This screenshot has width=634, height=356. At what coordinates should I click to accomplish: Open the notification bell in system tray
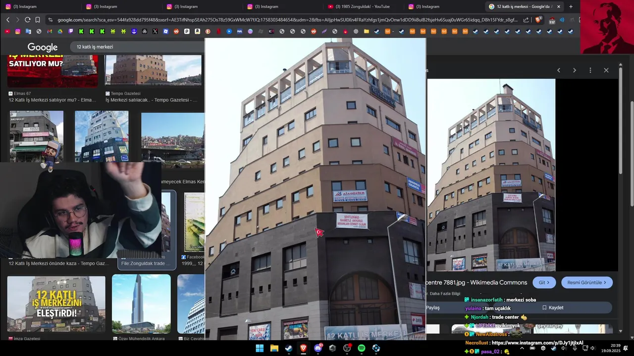[626, 348]
